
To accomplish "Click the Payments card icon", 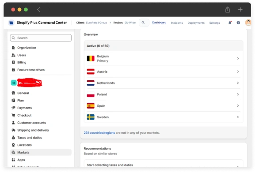I will pyautogui.click(x=13, y=108).
